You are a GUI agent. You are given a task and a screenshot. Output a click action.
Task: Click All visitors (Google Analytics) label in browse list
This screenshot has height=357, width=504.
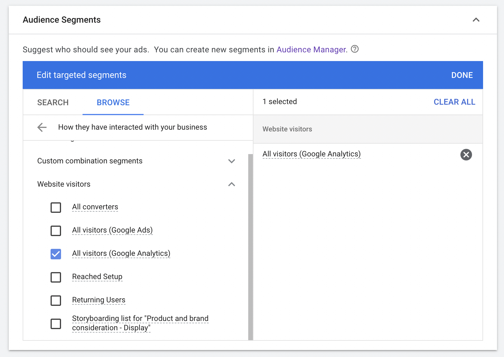(121, 254)
